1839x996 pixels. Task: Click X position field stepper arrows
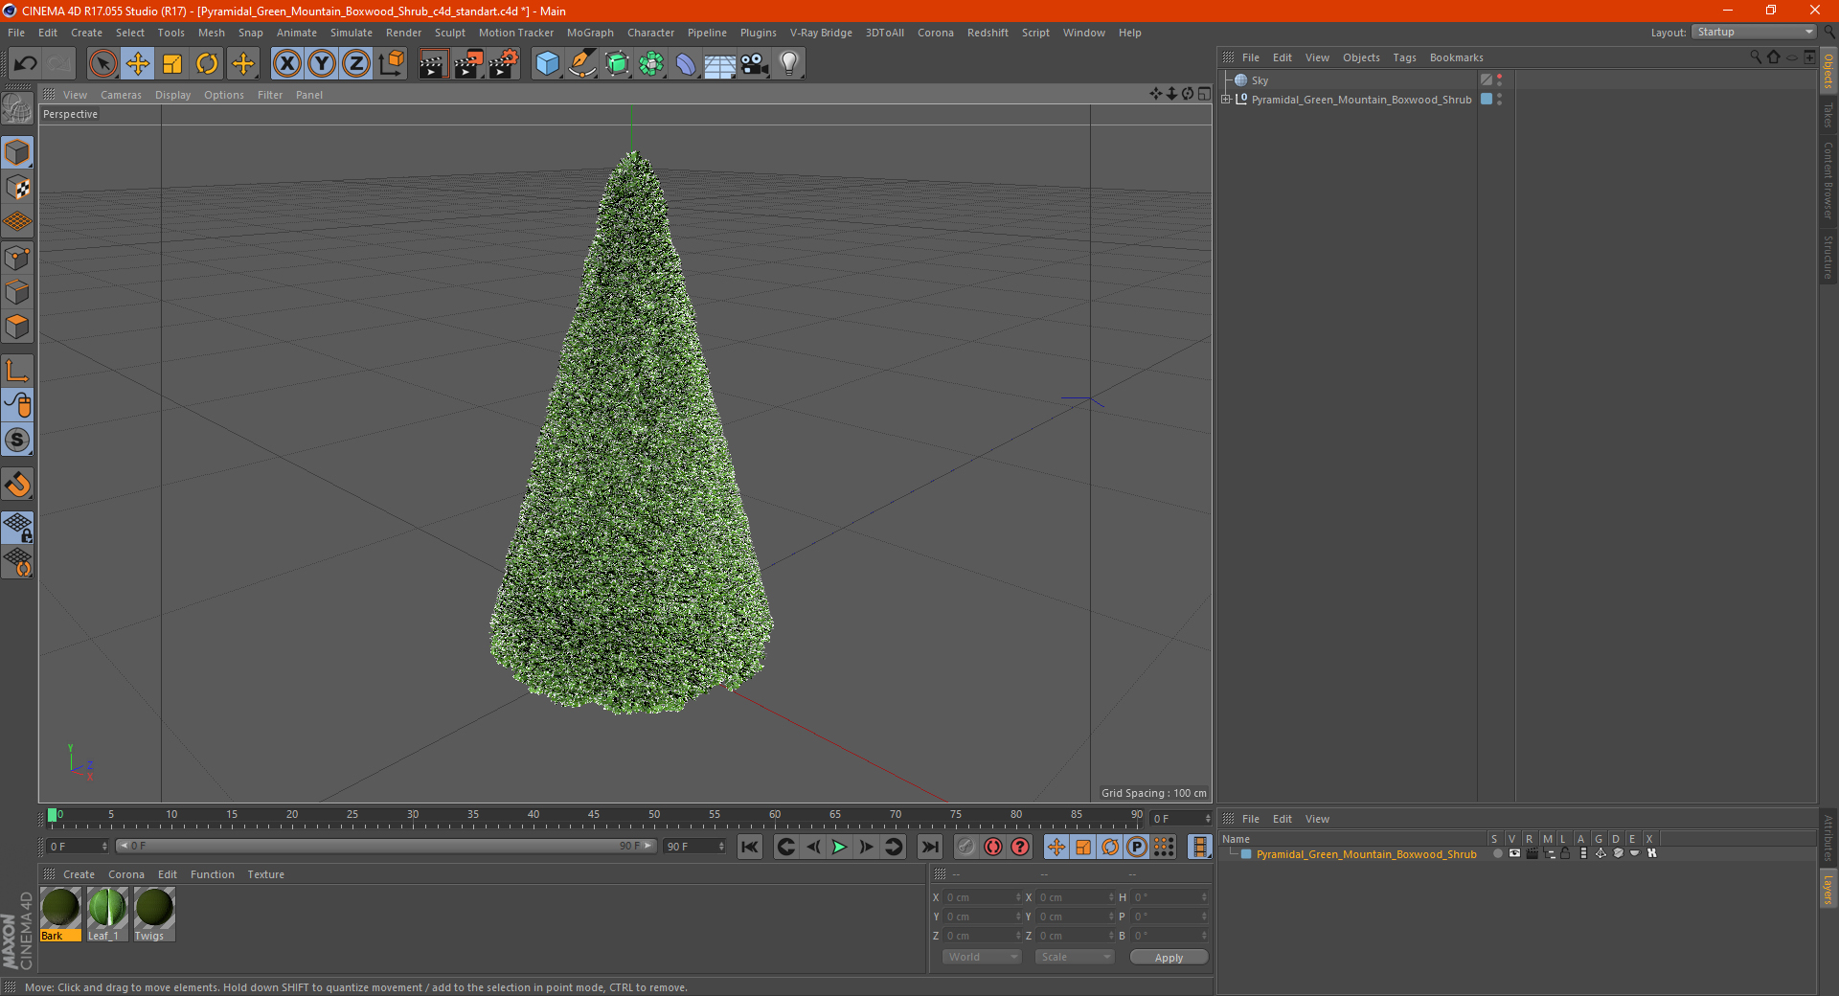pos(1018,897)
